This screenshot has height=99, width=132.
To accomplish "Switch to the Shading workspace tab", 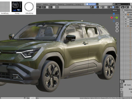I will pyautogui.click(x=45, y=4).
